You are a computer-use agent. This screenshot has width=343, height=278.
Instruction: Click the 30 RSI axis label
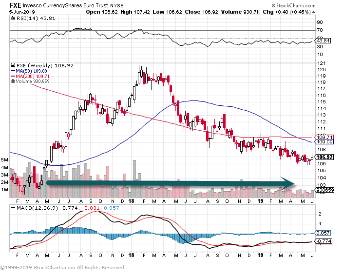320,47
